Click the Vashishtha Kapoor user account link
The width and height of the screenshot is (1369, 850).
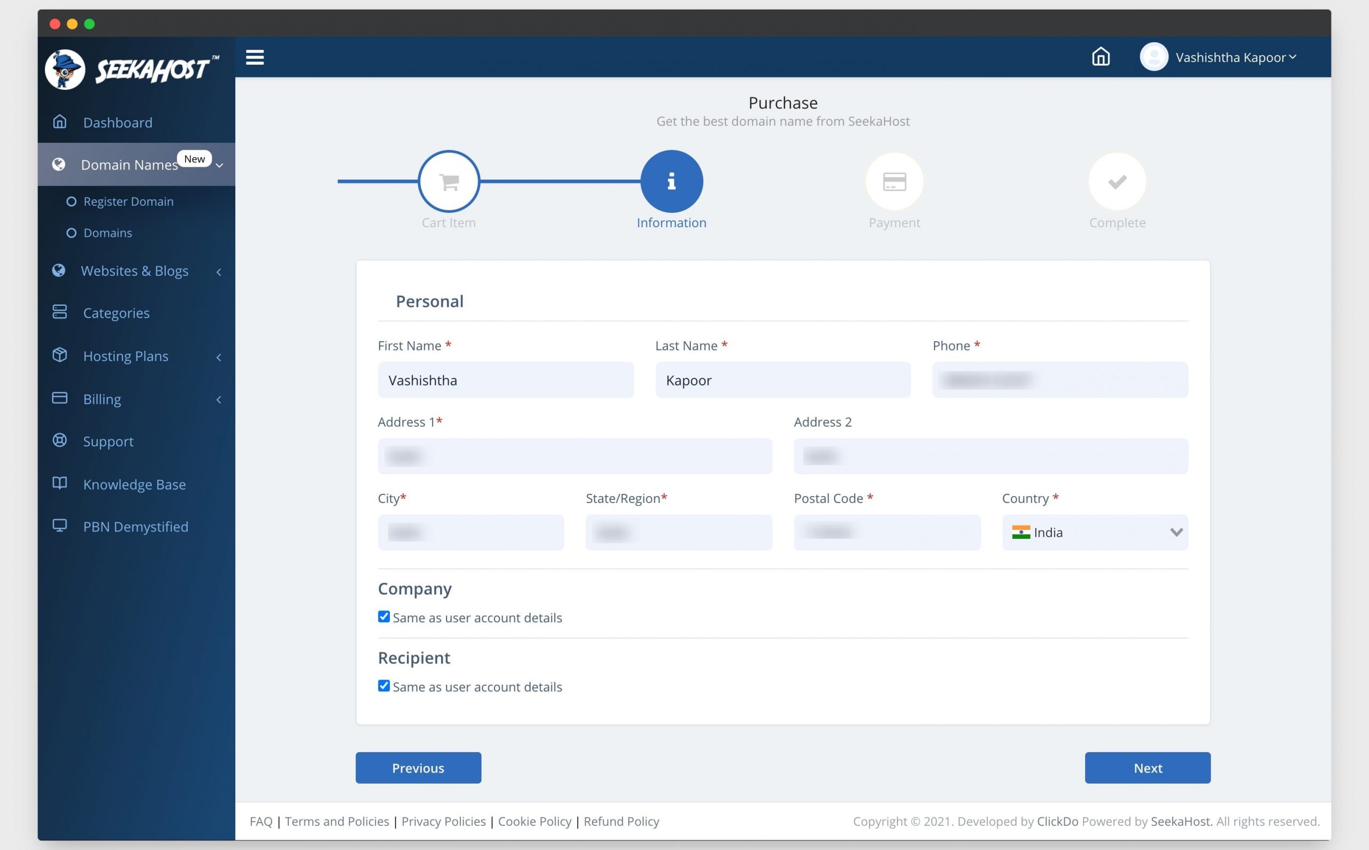pyautogui.click(x=1221, y=57)
